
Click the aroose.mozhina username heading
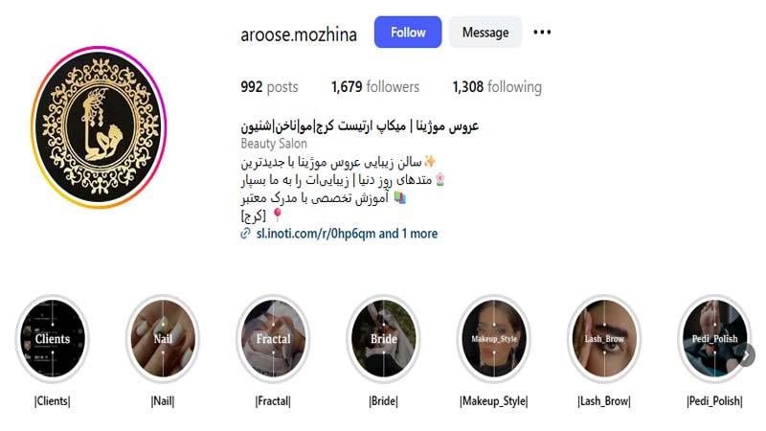(299, 34)
